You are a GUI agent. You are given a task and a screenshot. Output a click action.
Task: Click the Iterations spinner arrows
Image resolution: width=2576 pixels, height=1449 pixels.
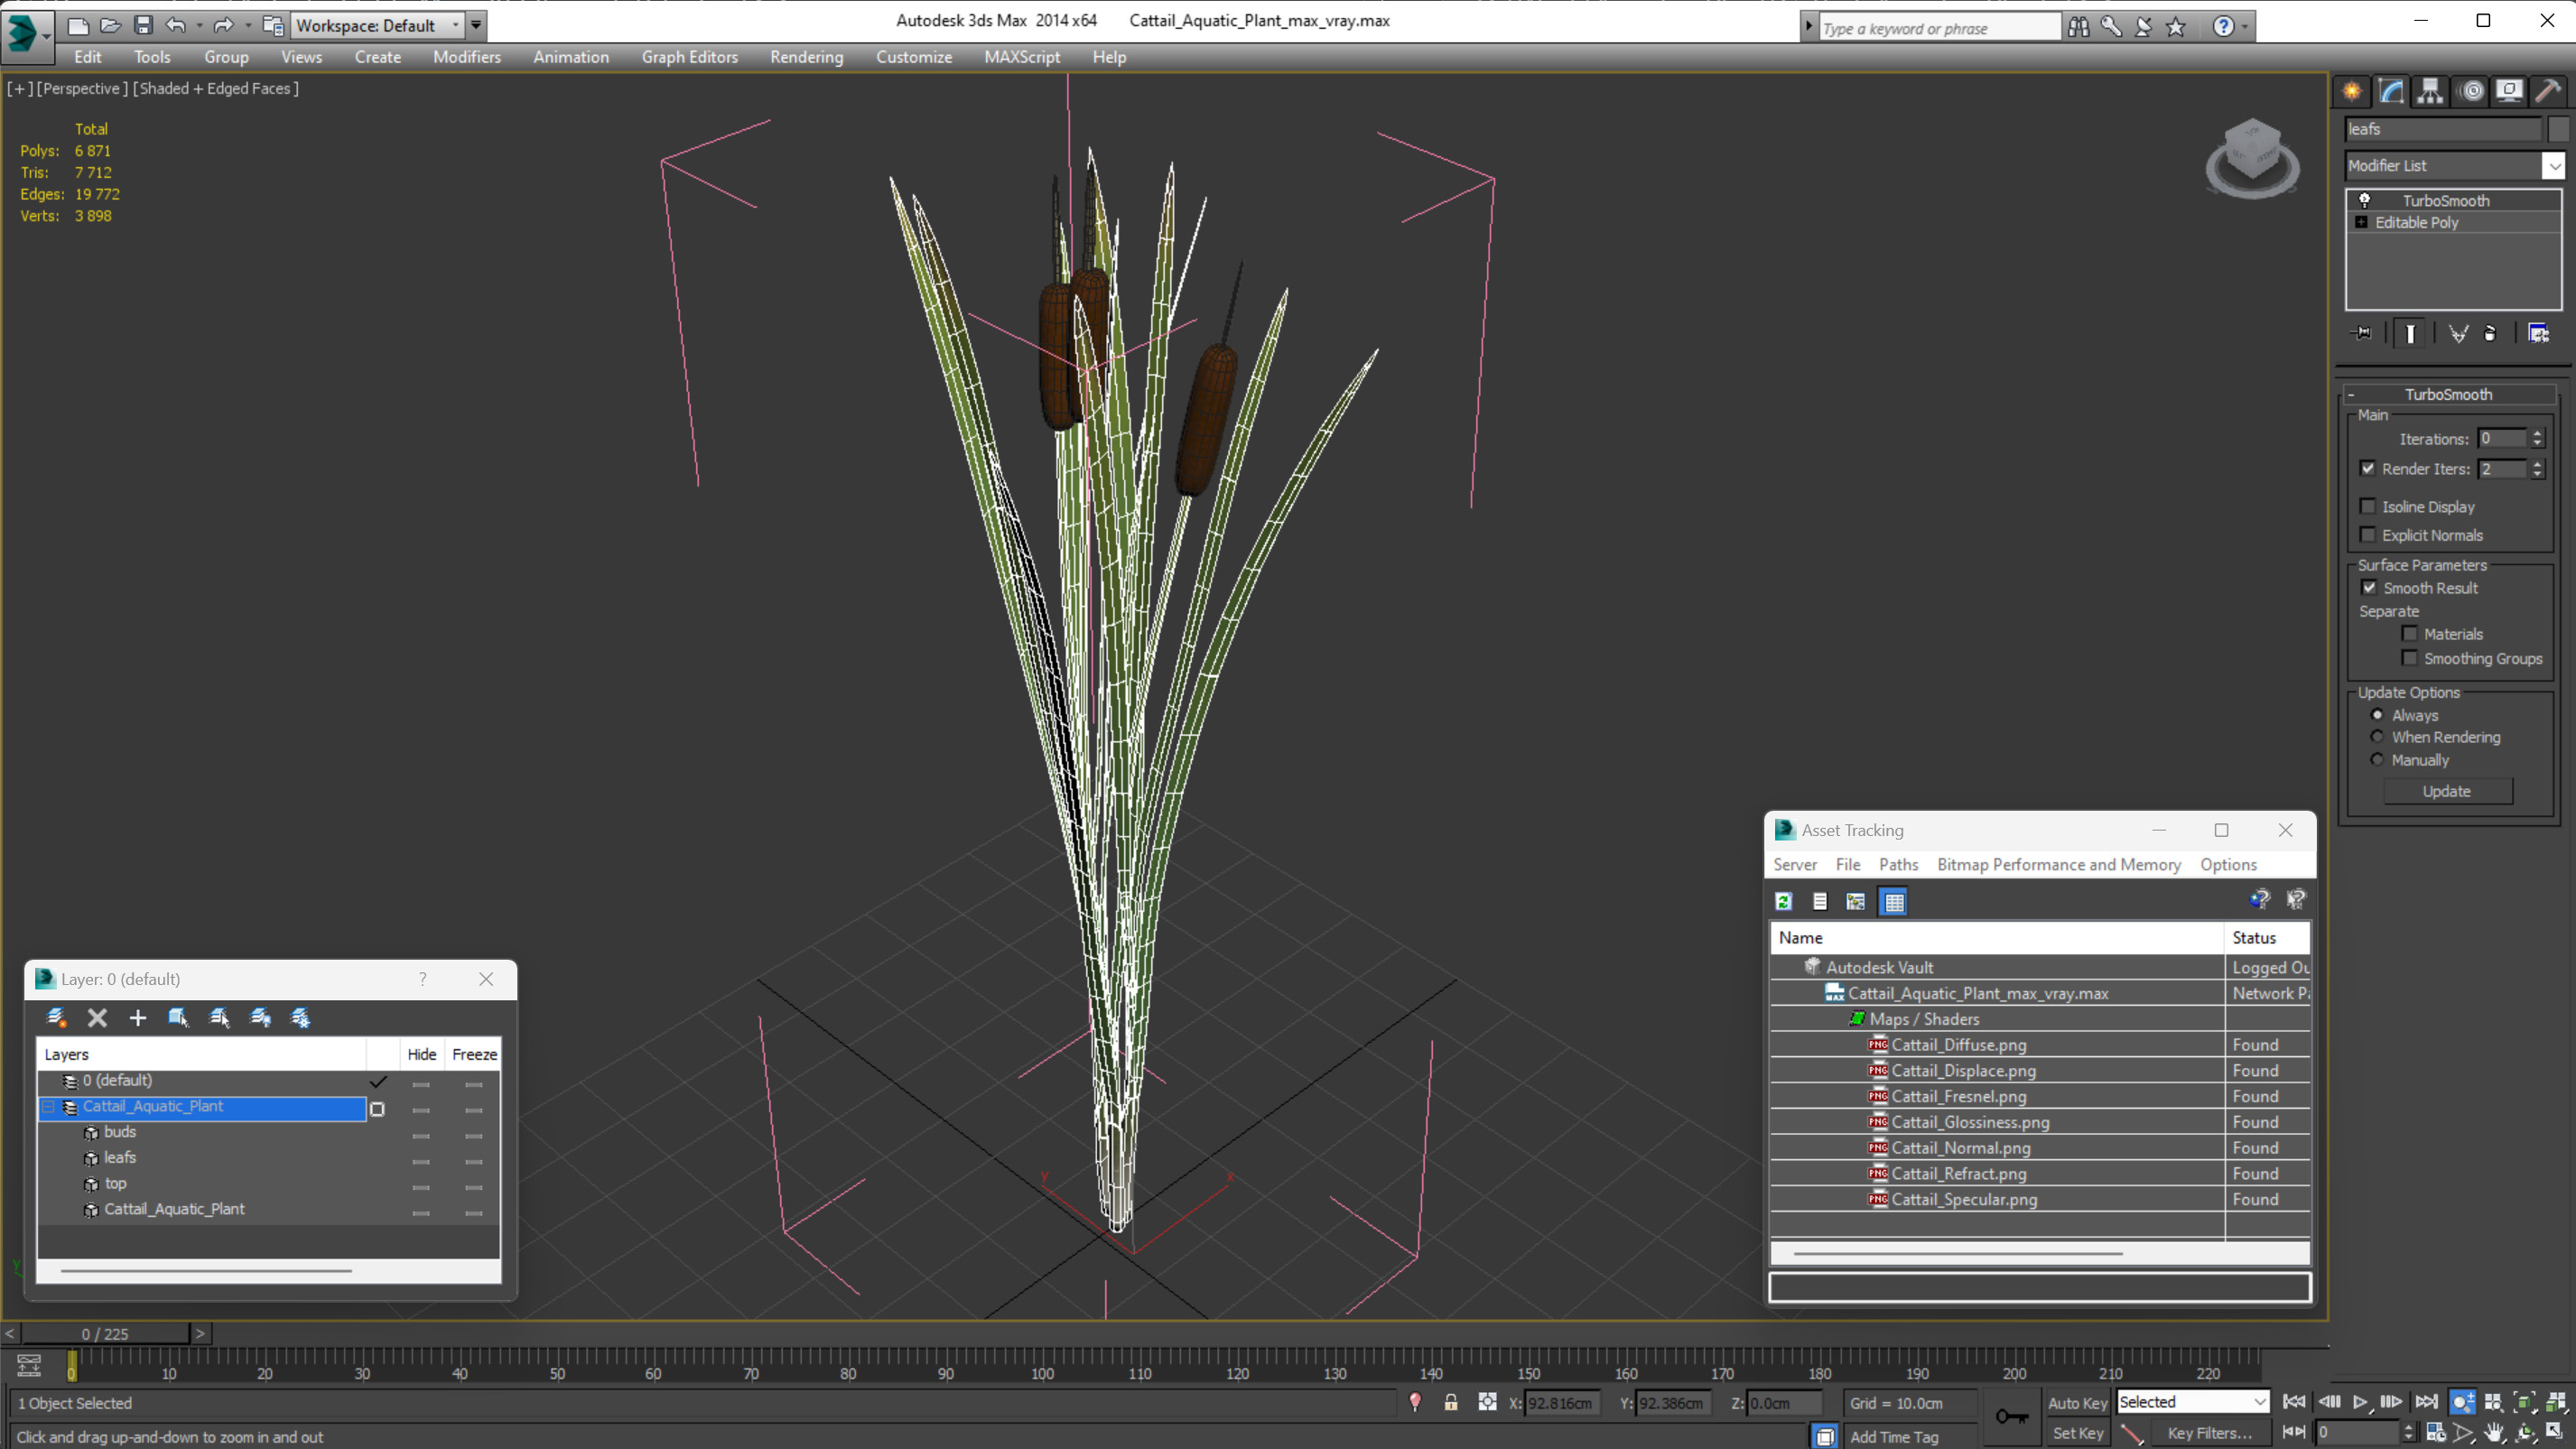(2537, 438)
